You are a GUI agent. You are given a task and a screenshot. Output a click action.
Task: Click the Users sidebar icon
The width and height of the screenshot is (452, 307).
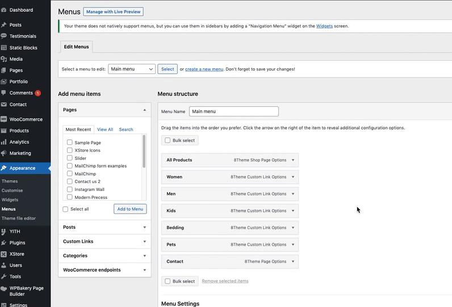click(4, 265)
